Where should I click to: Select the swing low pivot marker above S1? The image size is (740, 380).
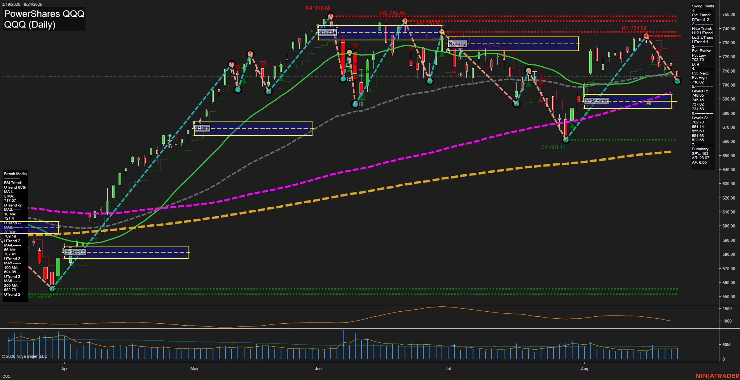click(x=566, y=139)
